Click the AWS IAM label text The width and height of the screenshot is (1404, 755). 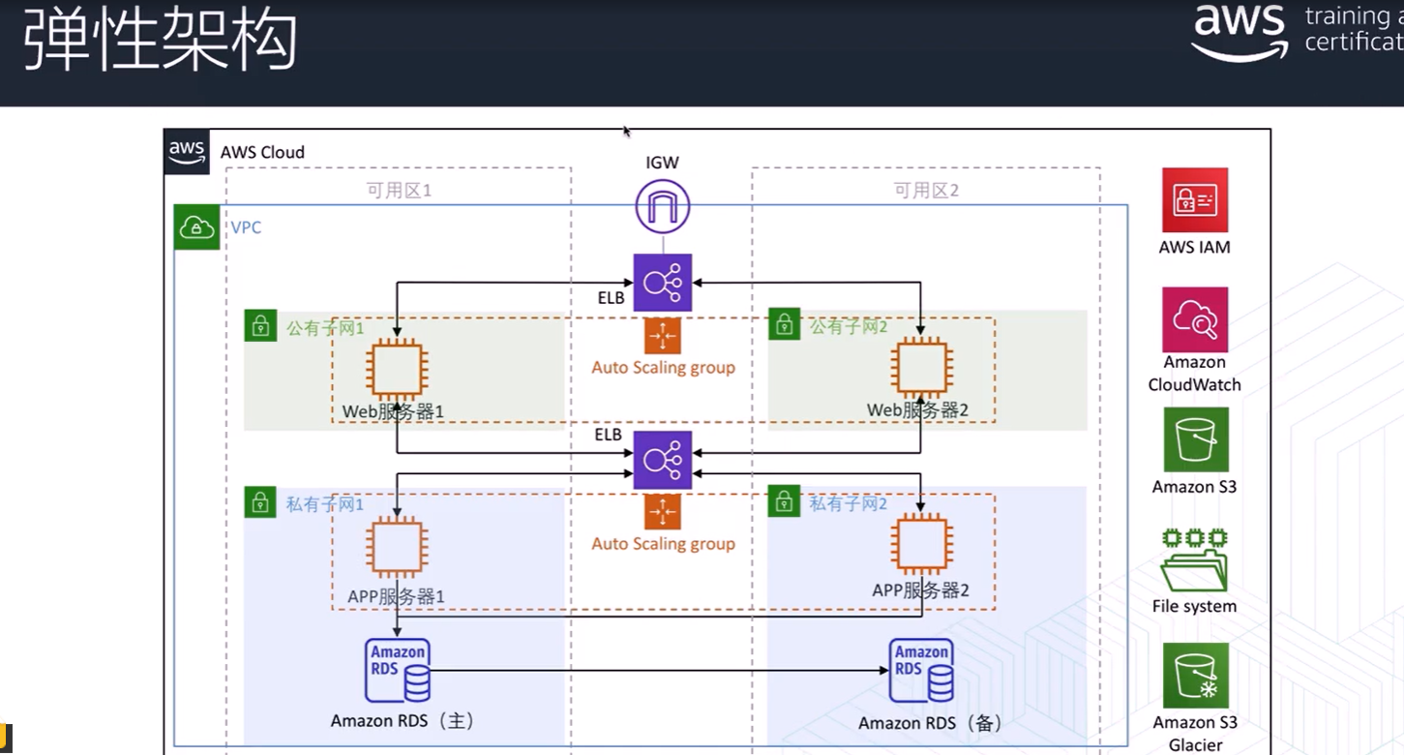pyautogui.click(x=1195, y=247)
